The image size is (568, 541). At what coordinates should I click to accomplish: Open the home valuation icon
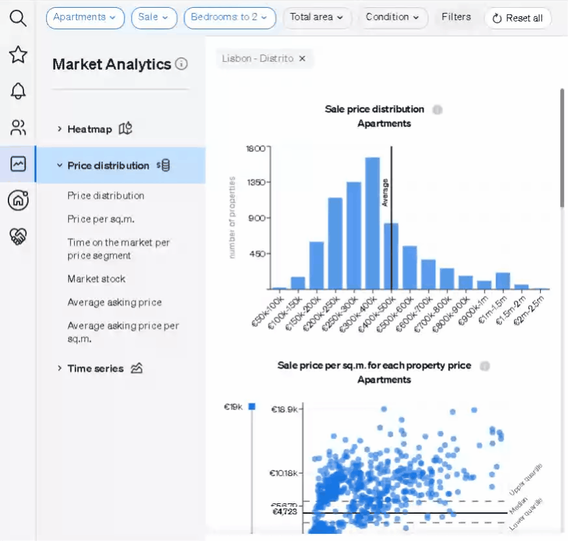pos(18,200)
